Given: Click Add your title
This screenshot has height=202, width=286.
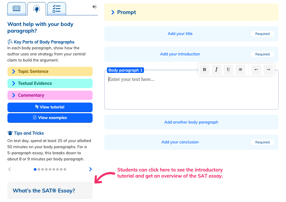Looking at the screenshot, I should pyautogui.click(x=191, y=34).
